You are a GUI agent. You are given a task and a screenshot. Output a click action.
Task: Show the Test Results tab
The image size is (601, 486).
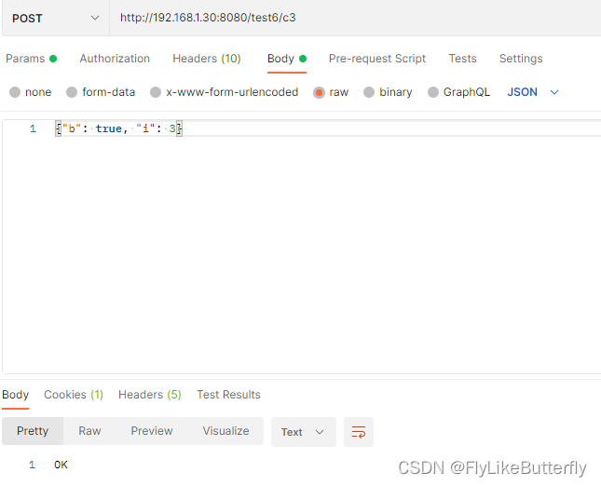228,395
